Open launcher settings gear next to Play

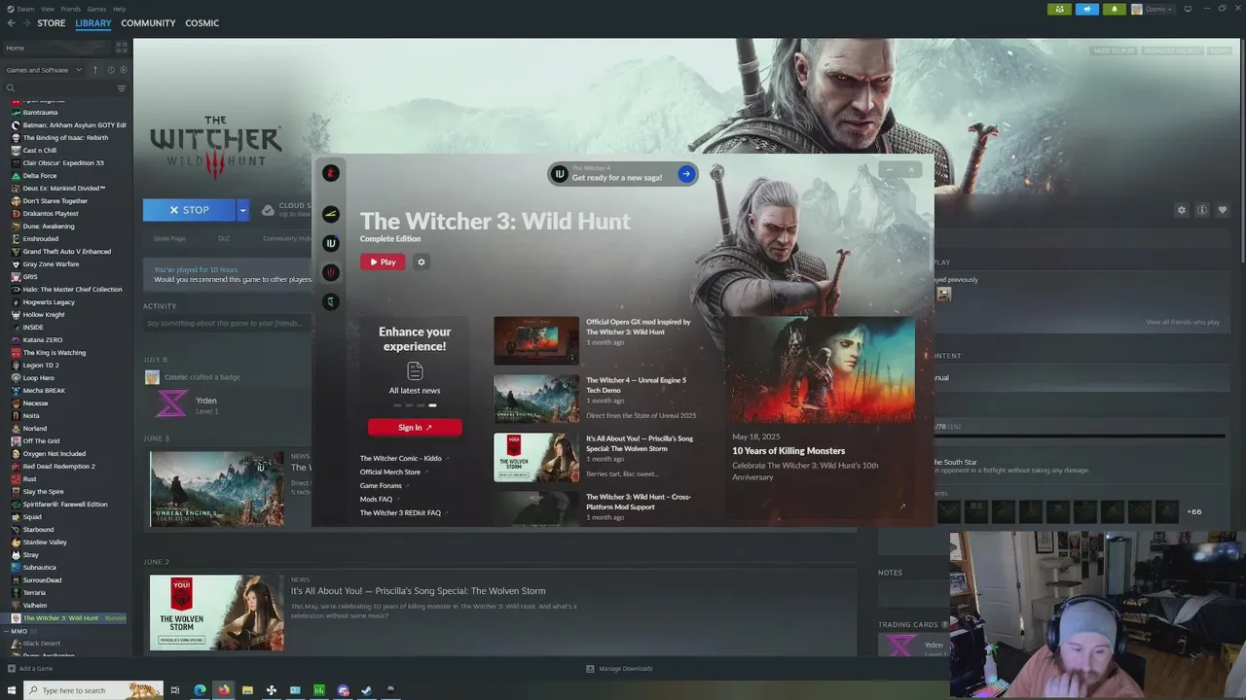point(421,262)
